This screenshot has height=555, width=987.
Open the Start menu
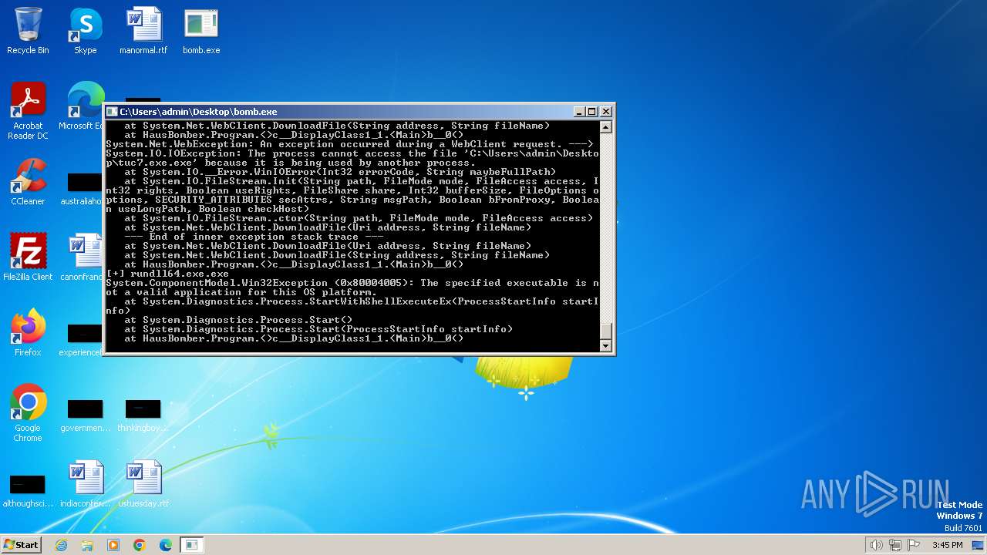click(22, 544)
